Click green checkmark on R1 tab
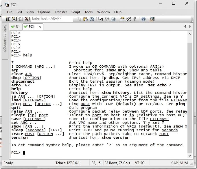 point(13,26)
